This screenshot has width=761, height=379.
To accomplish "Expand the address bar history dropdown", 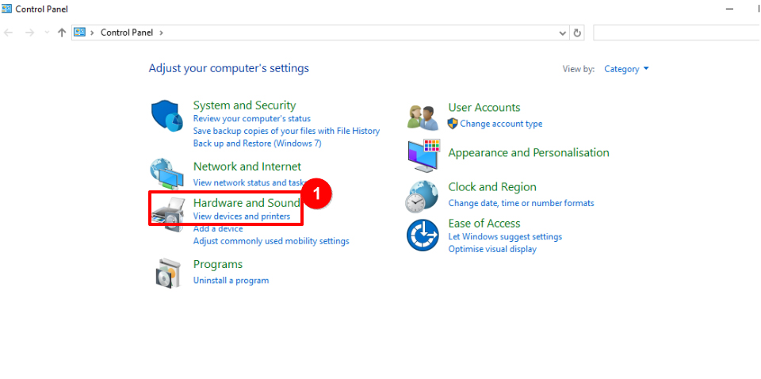I will pyautogui.click(x=563, y=33).
